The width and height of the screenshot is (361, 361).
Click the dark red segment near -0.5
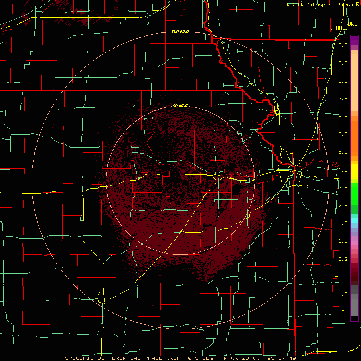pos(354,276)
